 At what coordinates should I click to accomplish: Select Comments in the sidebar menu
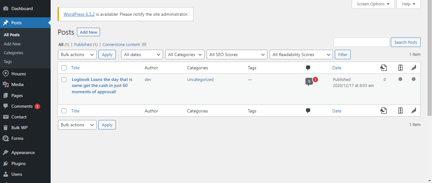pyautogui.click(x=22, y=106)
